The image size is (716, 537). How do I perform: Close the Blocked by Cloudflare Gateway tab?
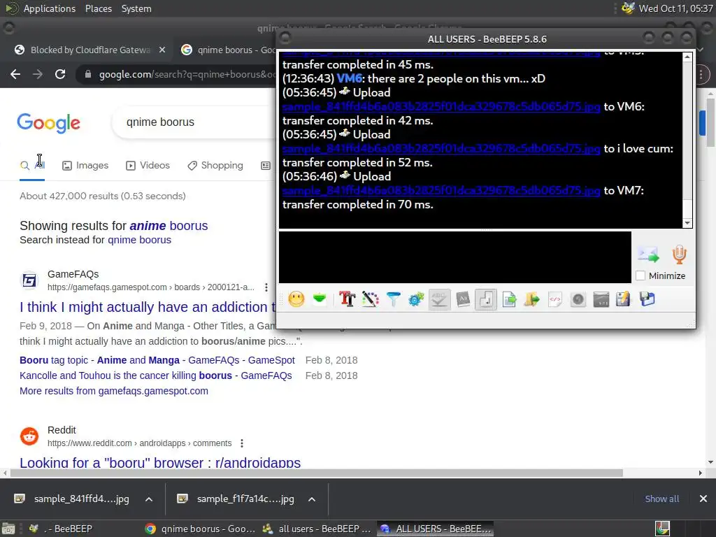(x=162, y=50)
